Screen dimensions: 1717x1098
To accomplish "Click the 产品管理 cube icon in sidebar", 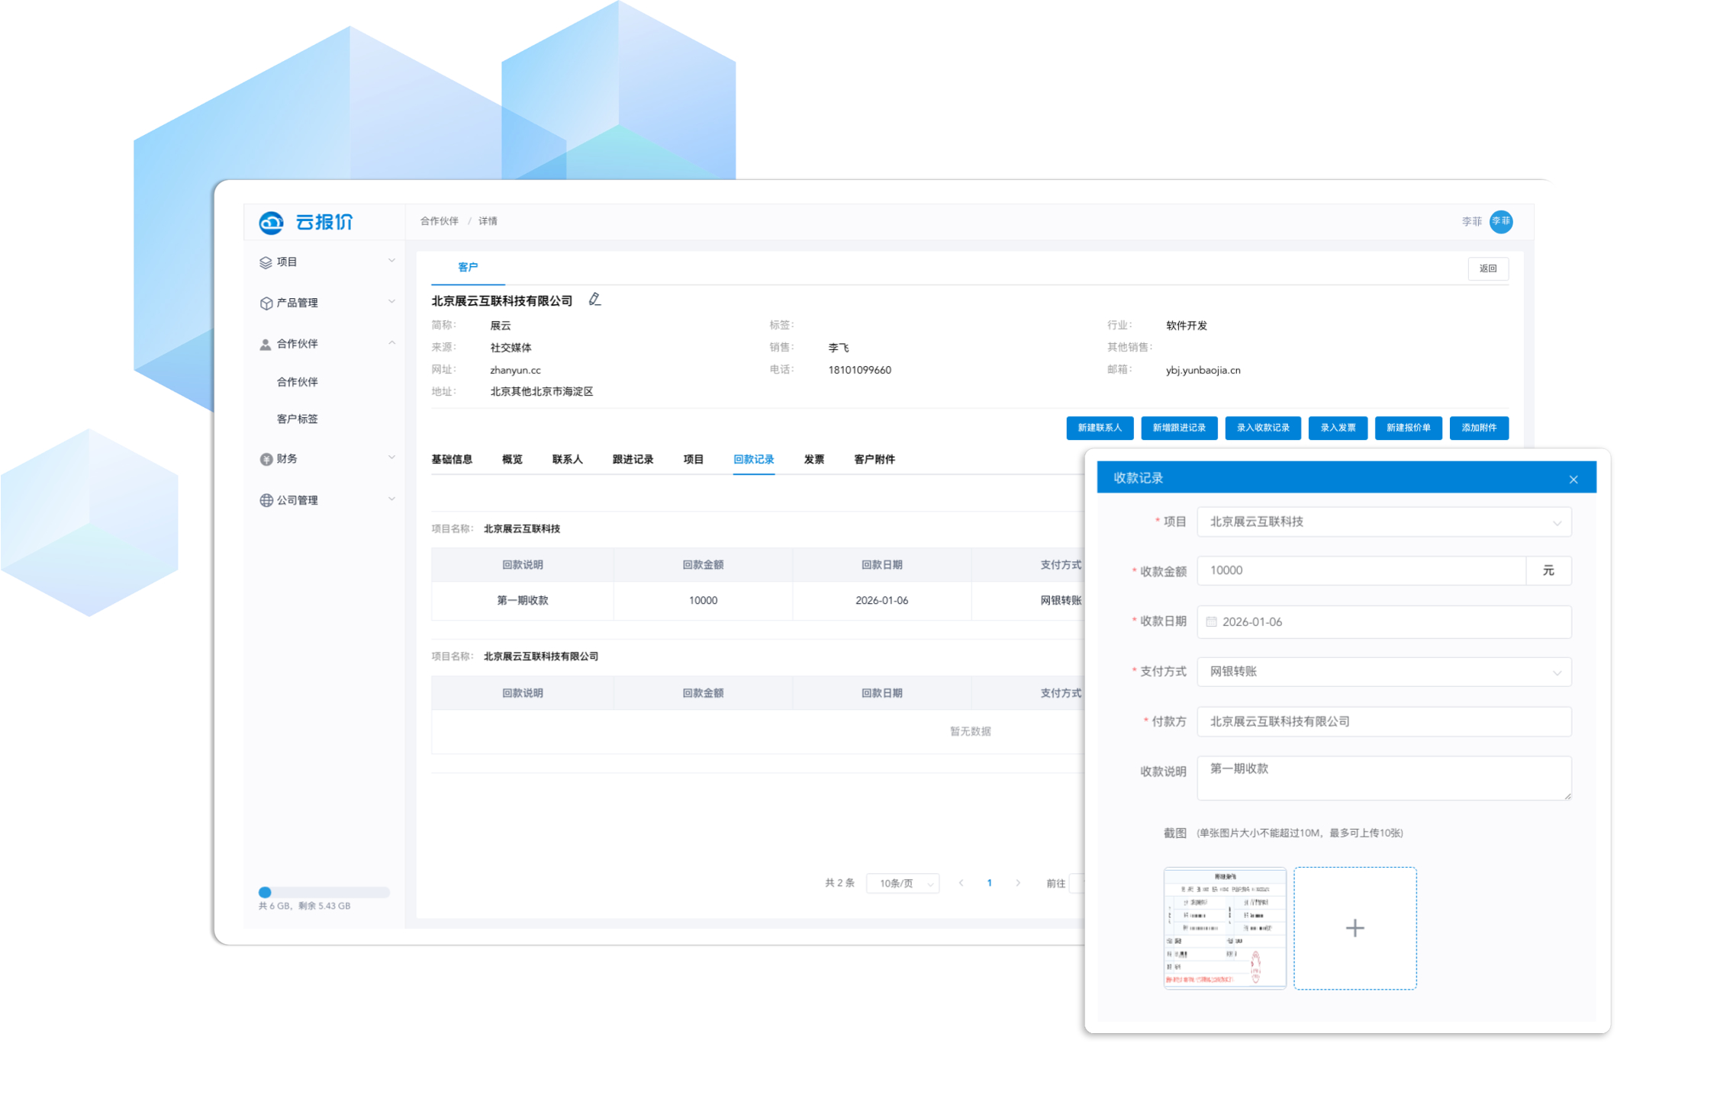I will [266, 303].
